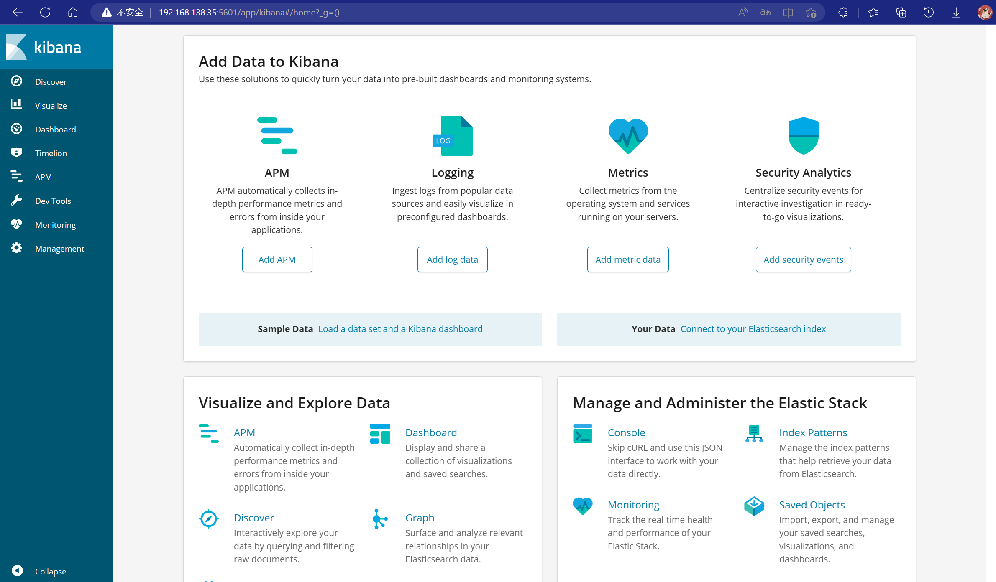Click the Add metric data button
996x582 pixels.
click(627, 259)
